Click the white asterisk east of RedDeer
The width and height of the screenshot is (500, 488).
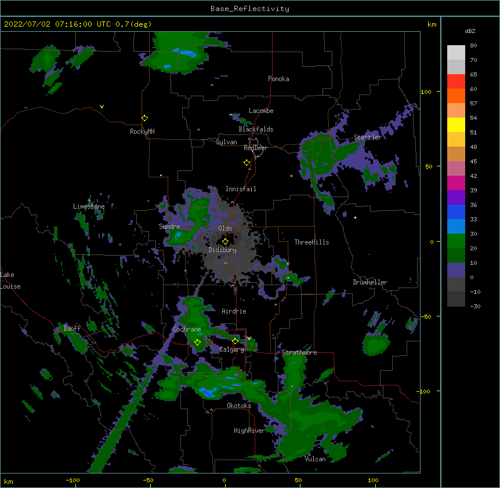click(291, 176)
